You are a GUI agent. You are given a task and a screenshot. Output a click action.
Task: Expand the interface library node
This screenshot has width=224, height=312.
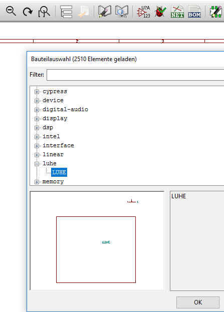[x=37, y=146]
